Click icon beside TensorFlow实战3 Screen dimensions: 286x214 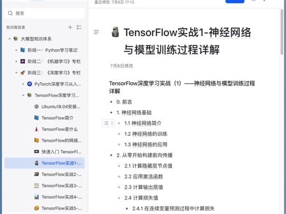tap(36, 185)
